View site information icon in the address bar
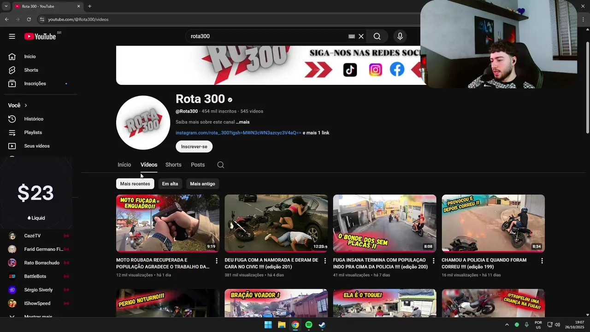Image resolution: width=590 pixels, height=332 pixels. tap(42, 19)
